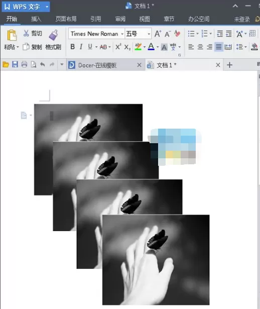Screen dimensions: 260x309
Task: Switch to 开始 ribbon tab
Action: click(12, 19)
